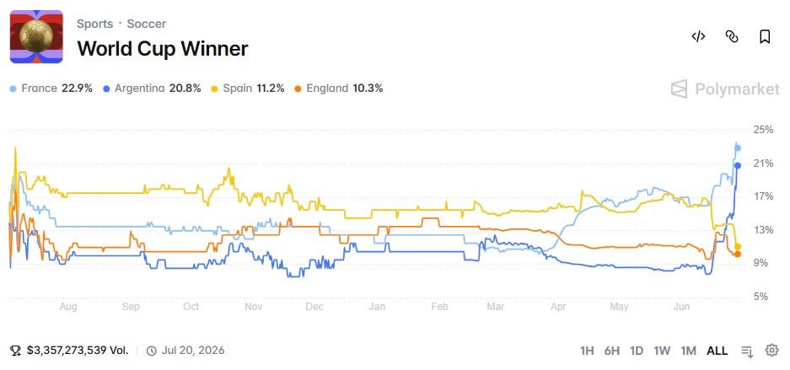Screen dimensions: 790x370
Task: Click the golden ball market thumbnail
Action: pyautogui.click(x=36, y=37)
